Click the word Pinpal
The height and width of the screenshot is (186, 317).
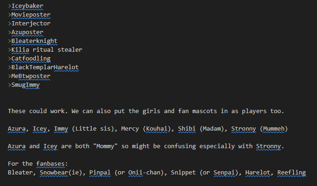pyautogui.click(x=100, y=173)
